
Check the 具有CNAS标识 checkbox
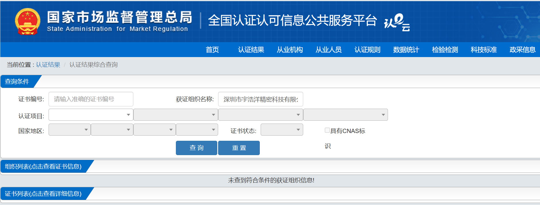(x=327, y=130)
